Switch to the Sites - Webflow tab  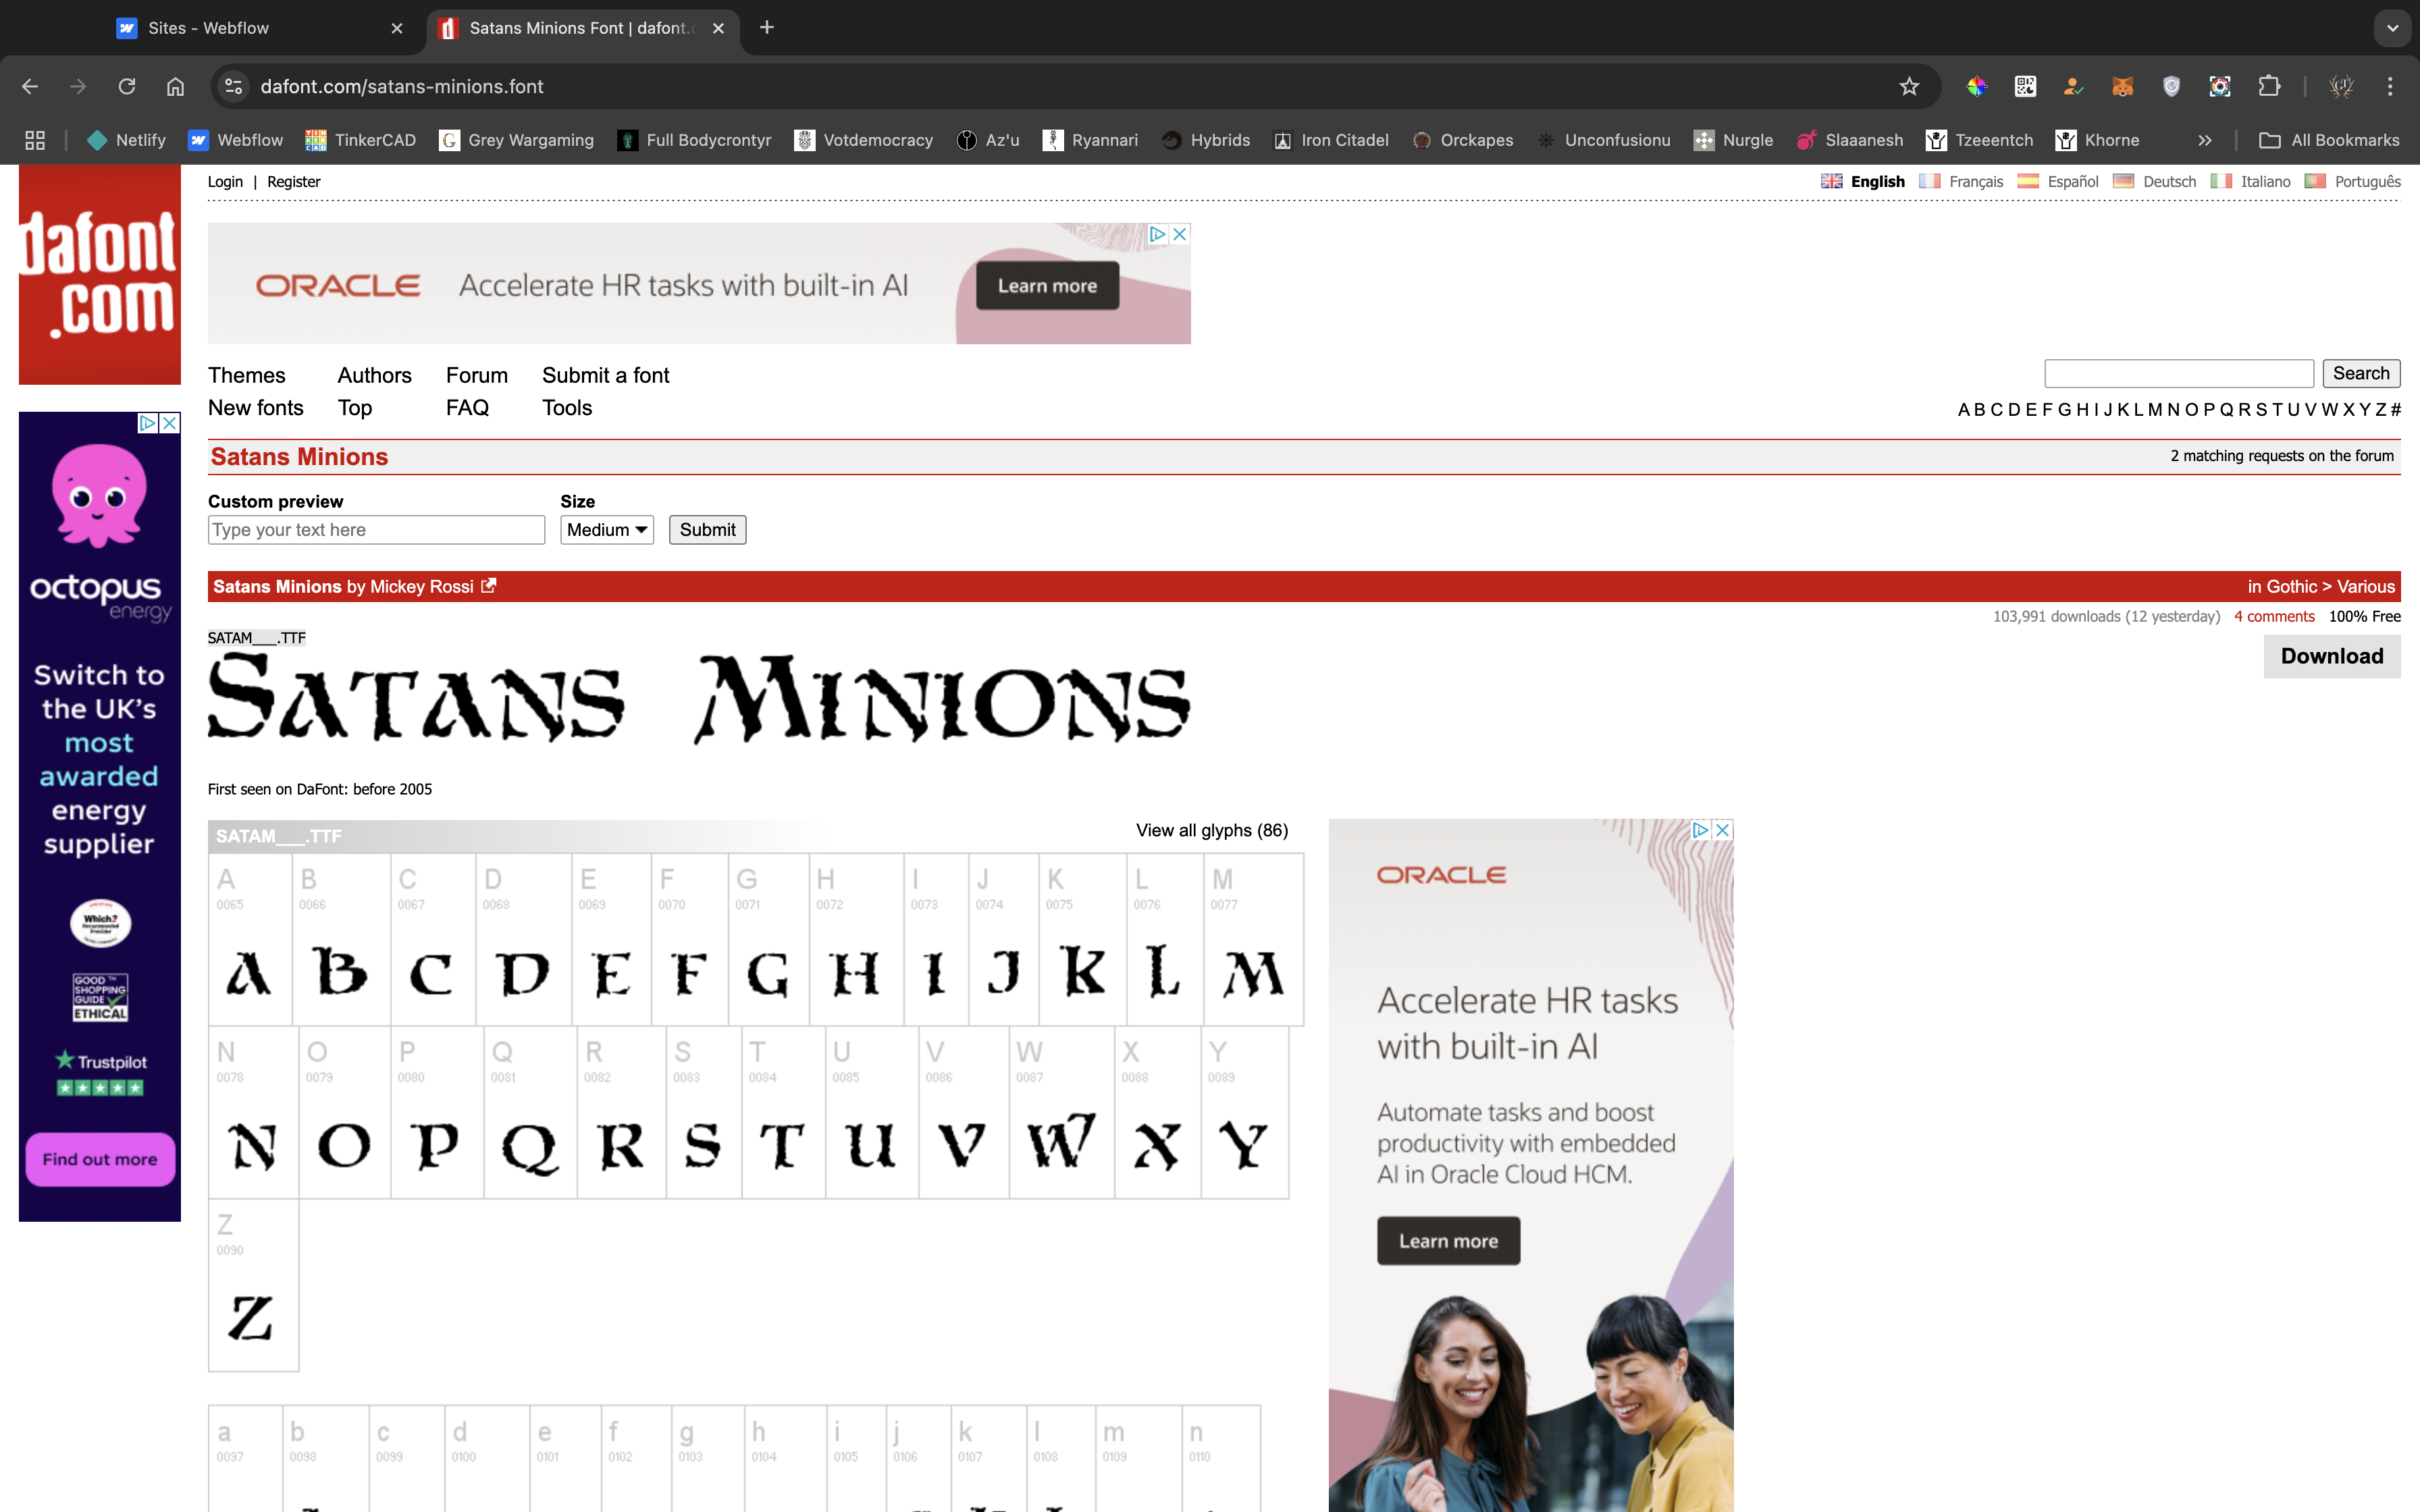pos(208,28)
